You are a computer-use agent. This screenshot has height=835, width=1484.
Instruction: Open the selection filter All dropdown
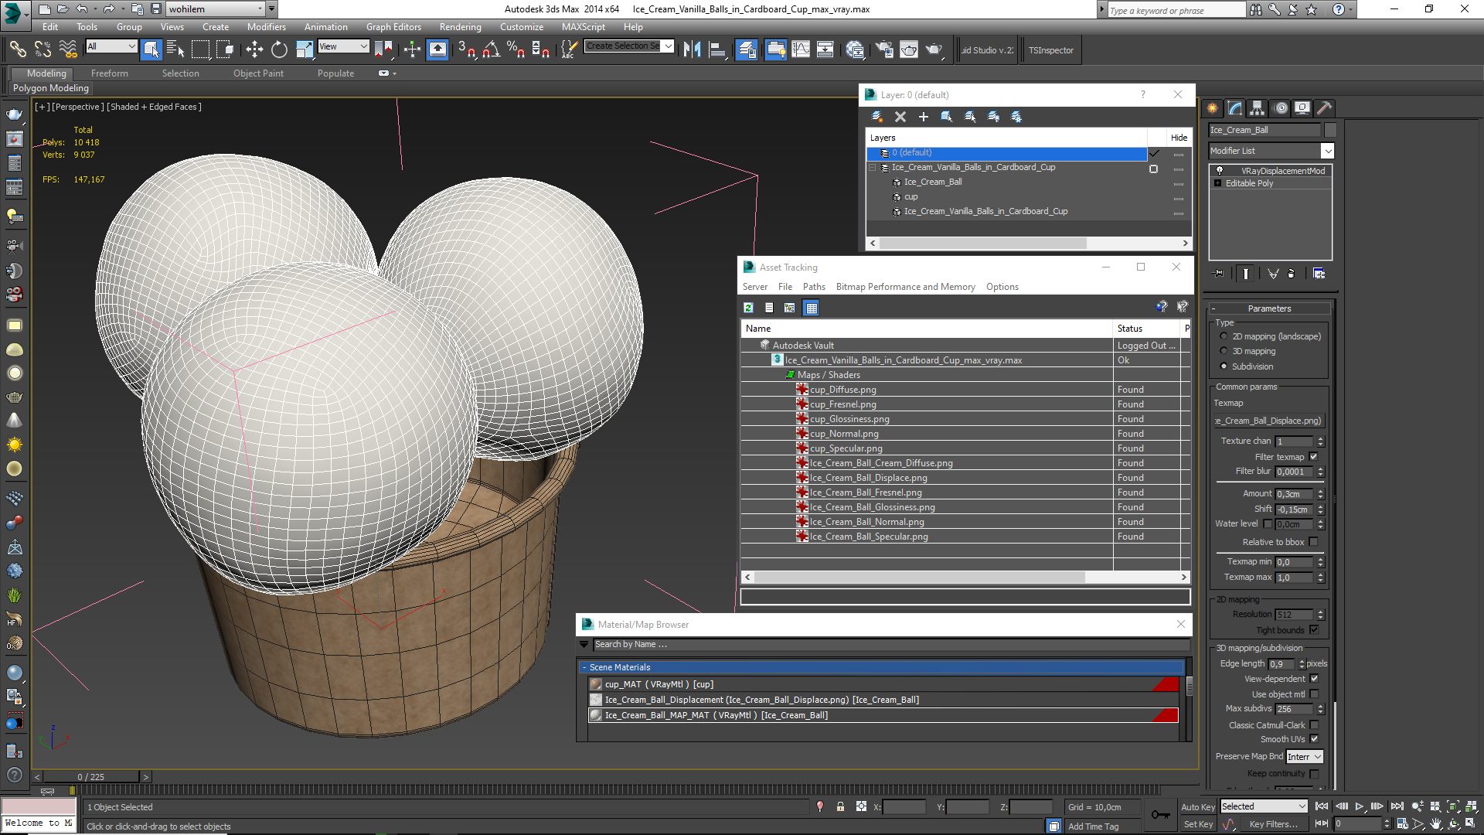[x=111, y=46]
